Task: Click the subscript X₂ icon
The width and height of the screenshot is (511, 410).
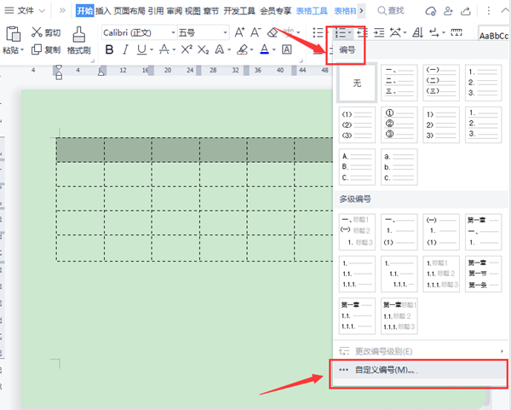Action: [203, 50]
